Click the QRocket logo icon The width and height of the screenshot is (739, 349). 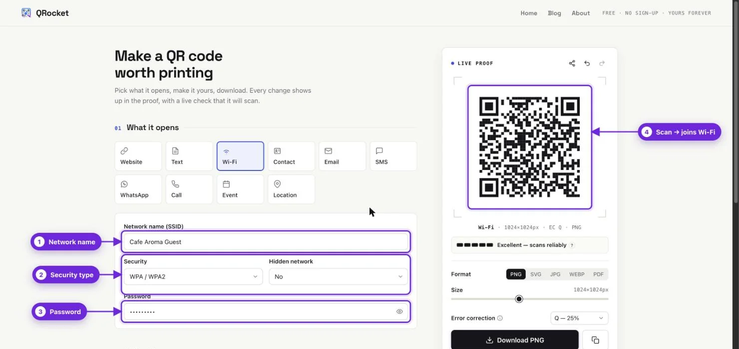[x=26, y=13]
